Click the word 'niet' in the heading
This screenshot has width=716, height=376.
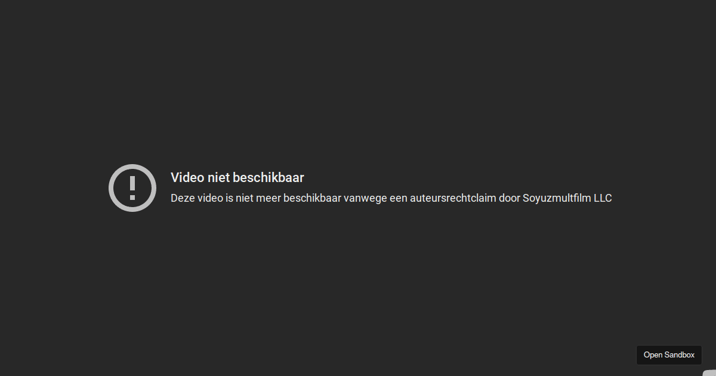[x=218, y=177]
